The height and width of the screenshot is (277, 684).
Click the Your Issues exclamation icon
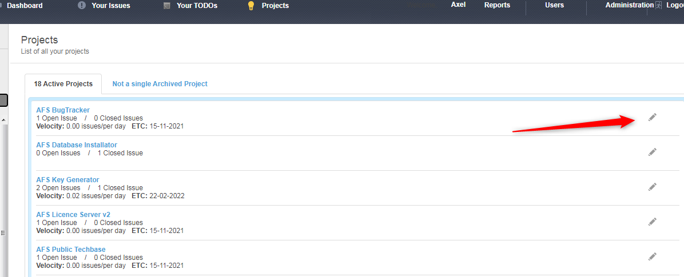coord(82,6)
